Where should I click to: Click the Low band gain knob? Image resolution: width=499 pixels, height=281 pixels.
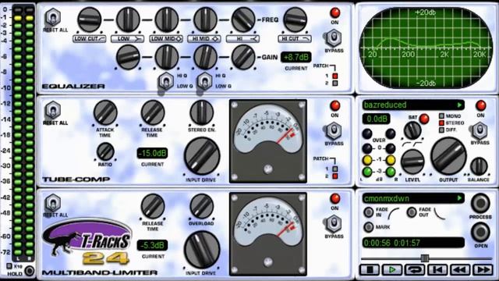tap(128, 57)
